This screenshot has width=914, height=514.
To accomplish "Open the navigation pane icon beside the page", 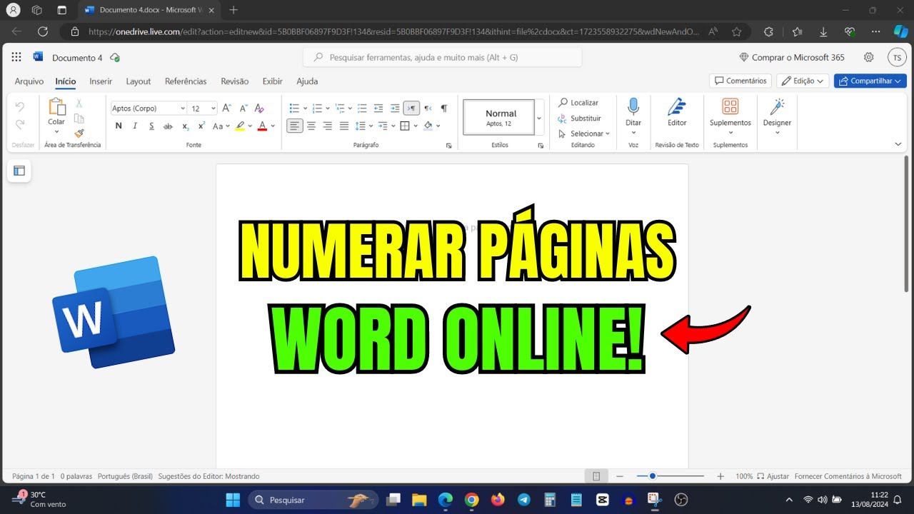I will 19,171.
